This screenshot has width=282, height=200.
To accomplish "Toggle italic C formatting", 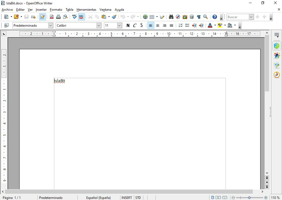I will pyautogui.click(x=135, y=25).
